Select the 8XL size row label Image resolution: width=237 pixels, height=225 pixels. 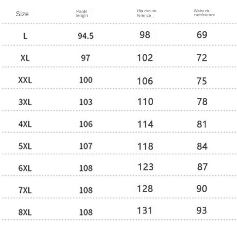coord(25,212)
